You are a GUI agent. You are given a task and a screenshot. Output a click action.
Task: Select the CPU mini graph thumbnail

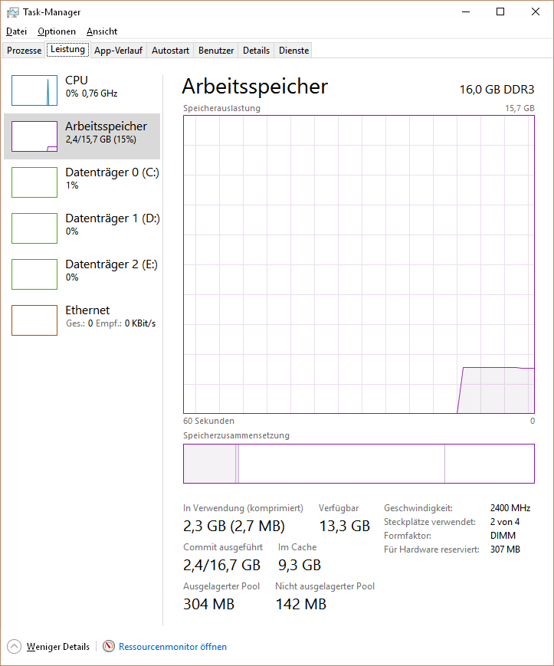click(x=34, y=90)
